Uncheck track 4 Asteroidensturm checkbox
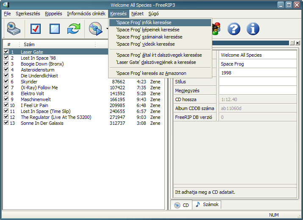 pos(6,69)
